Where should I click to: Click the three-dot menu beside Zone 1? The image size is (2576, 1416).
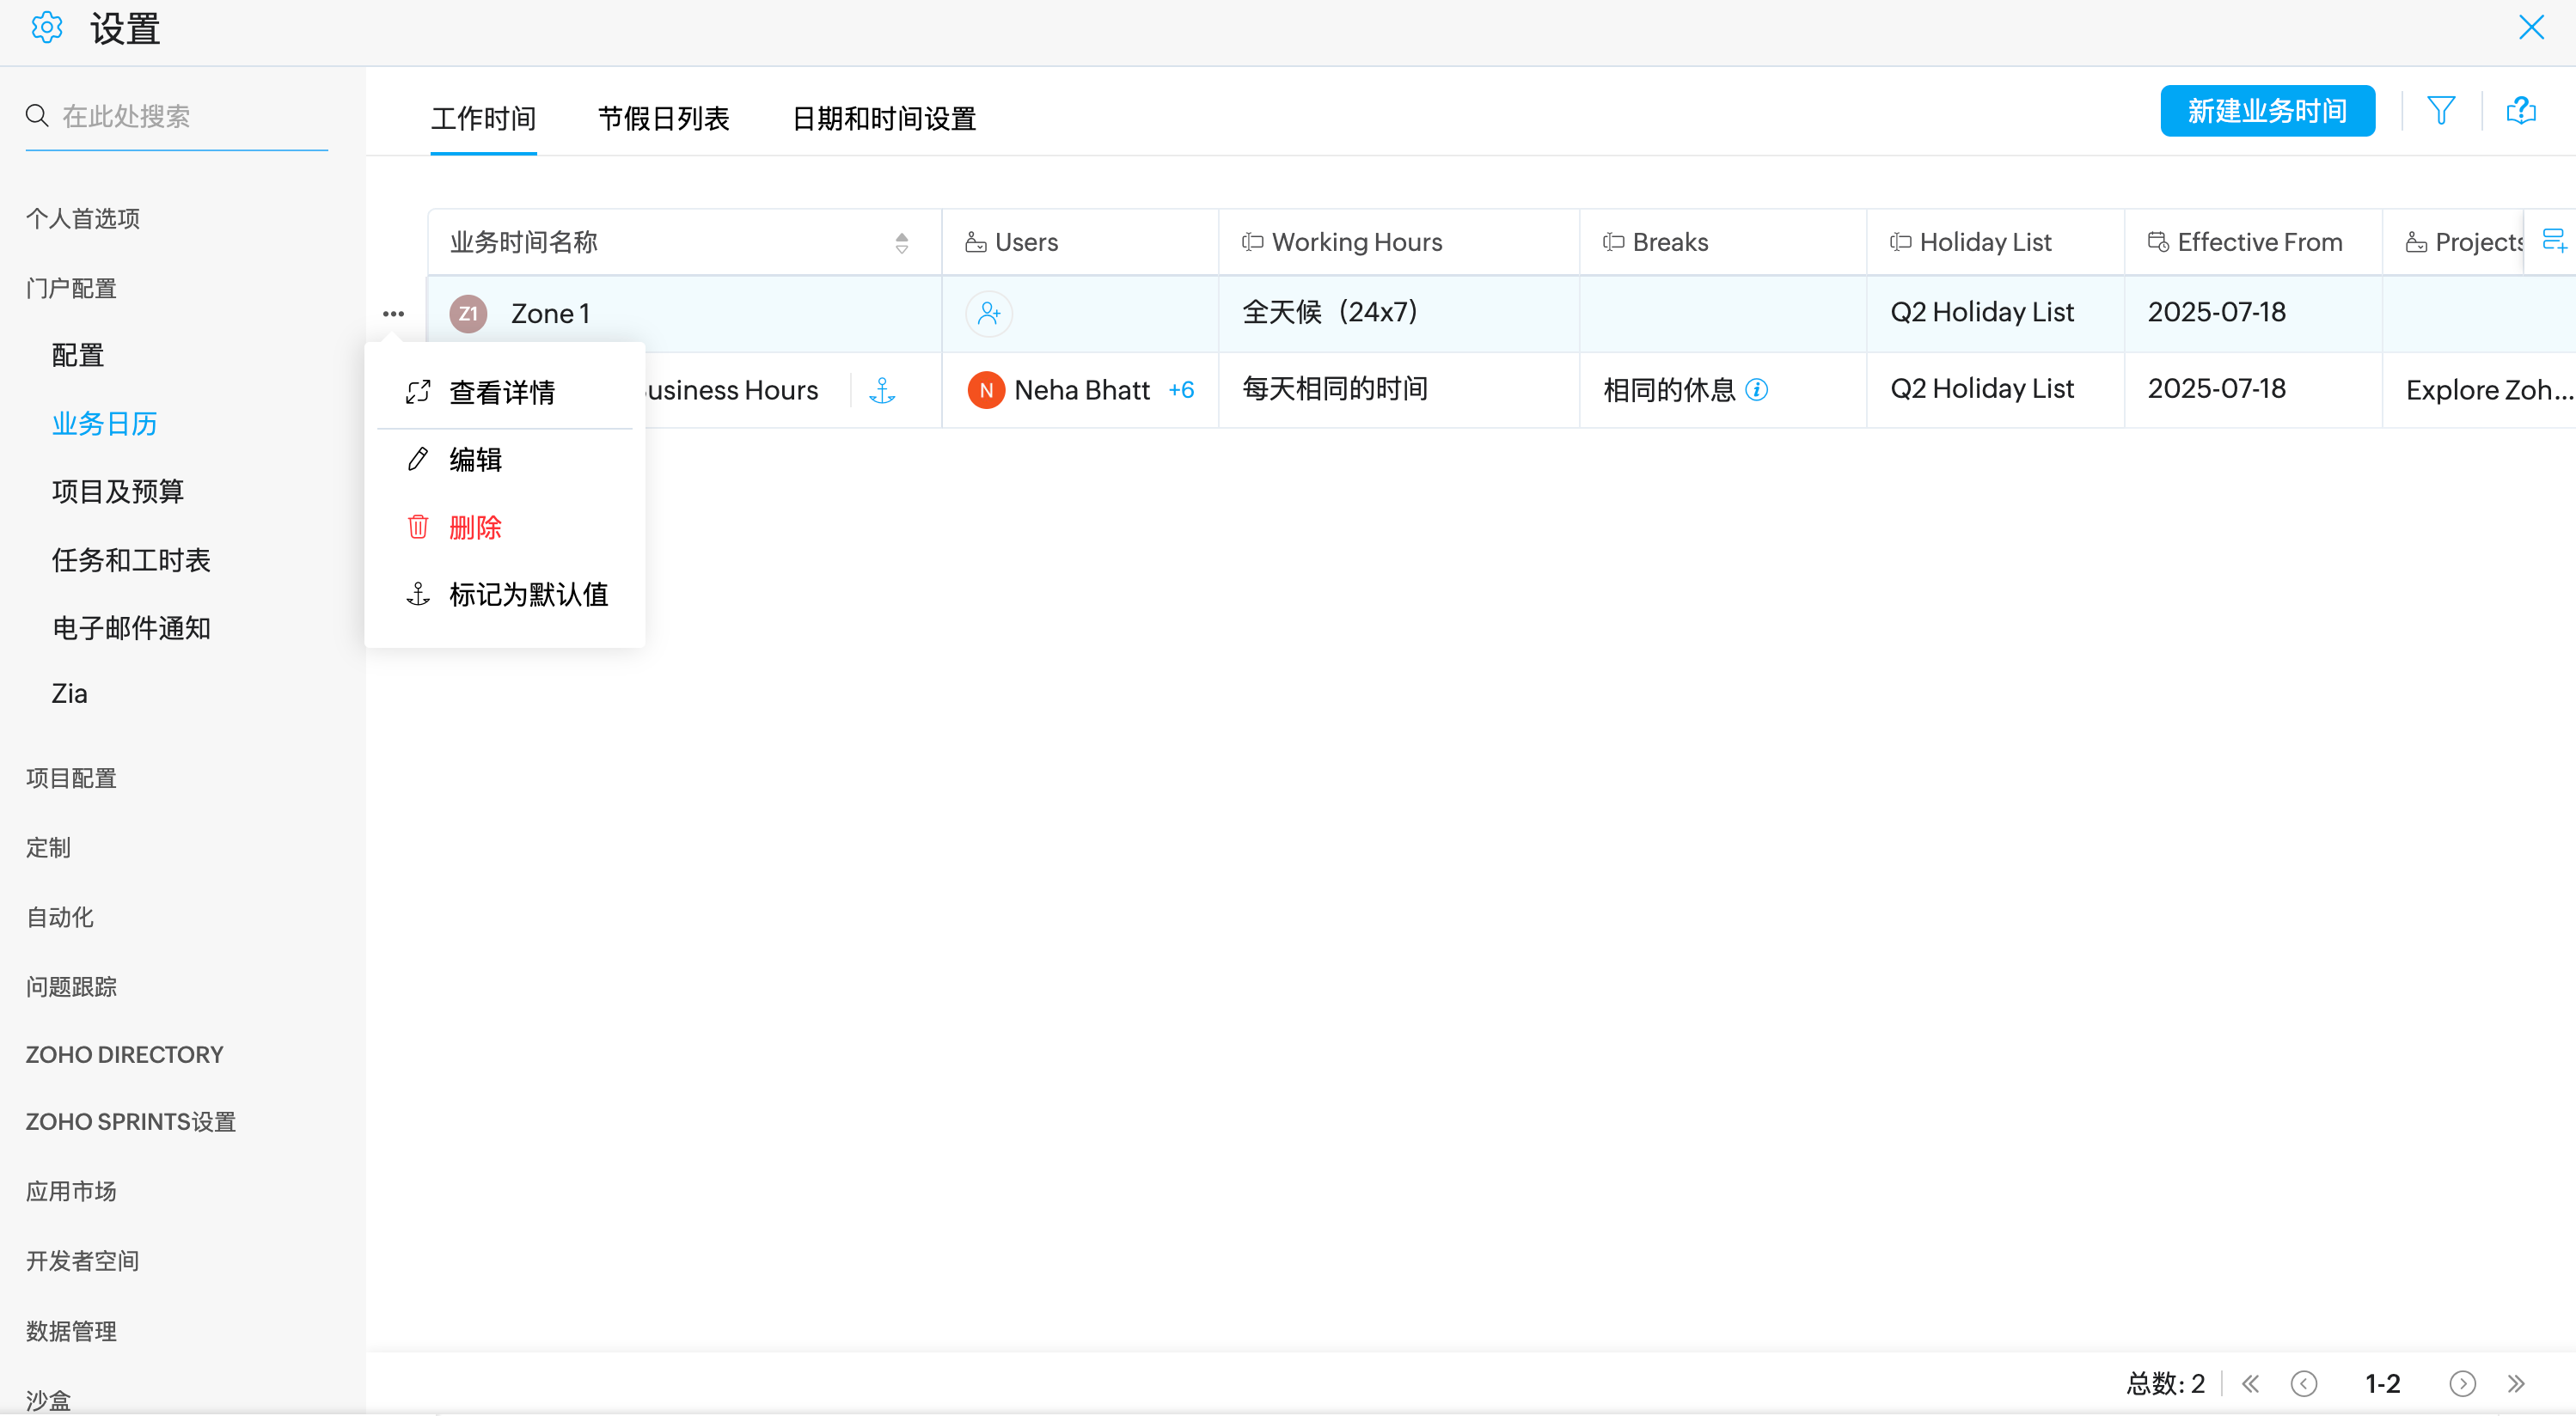coord(393,313)
